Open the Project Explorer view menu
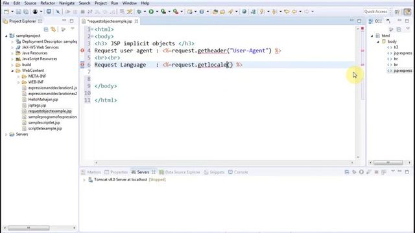The height and width of the screenshot is (233, 415). [73, 28]
